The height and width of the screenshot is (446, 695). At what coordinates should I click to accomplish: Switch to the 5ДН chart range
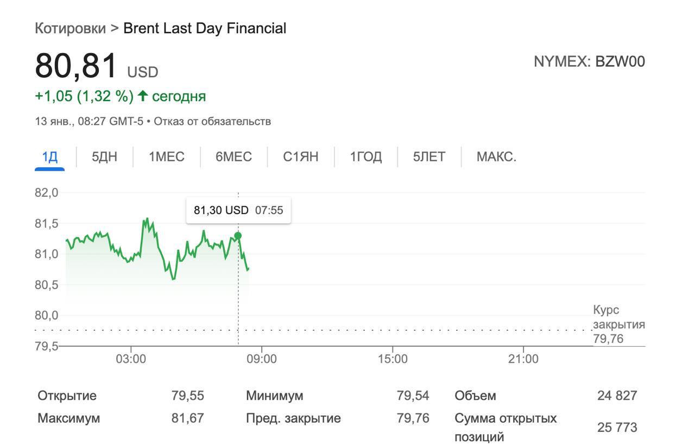pos(104,157)
